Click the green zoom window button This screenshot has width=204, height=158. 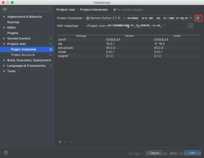tap(12, 3)
